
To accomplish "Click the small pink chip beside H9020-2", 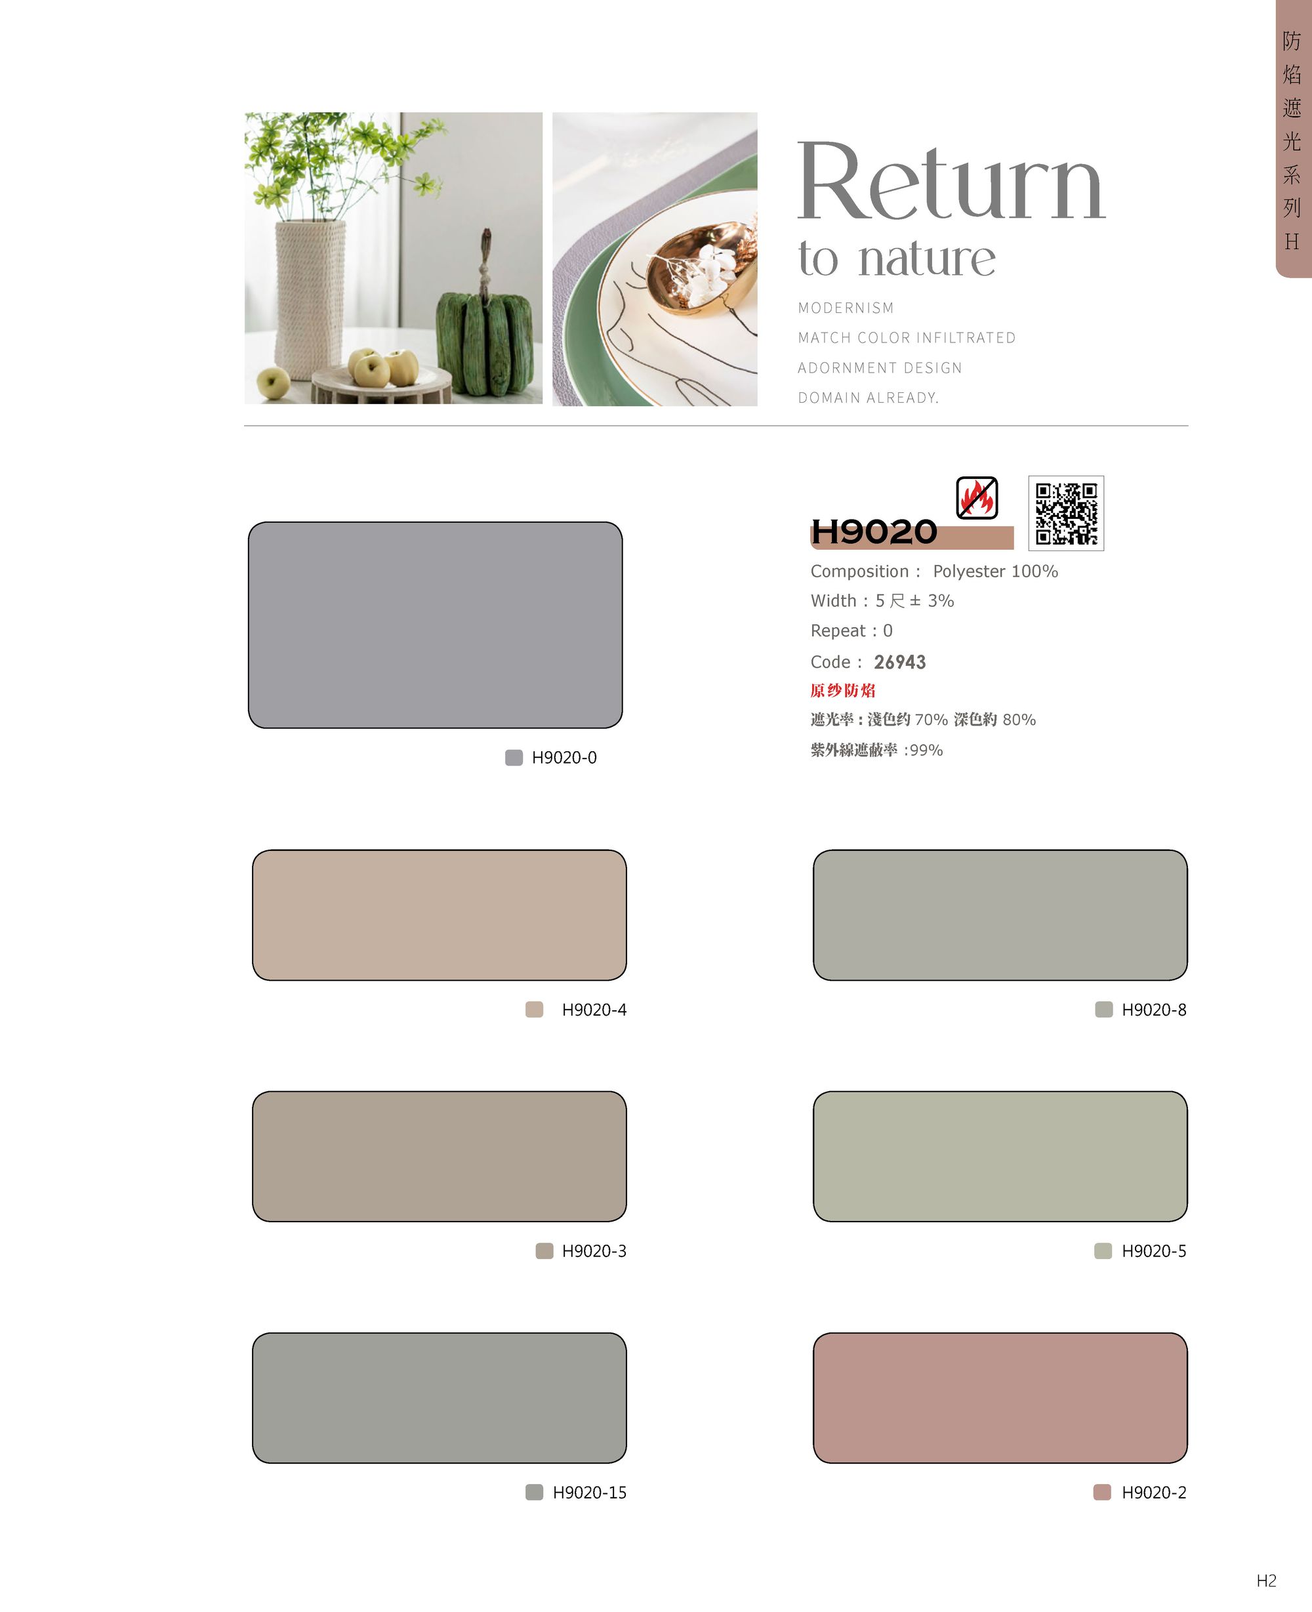I will coord(1102,1492).
